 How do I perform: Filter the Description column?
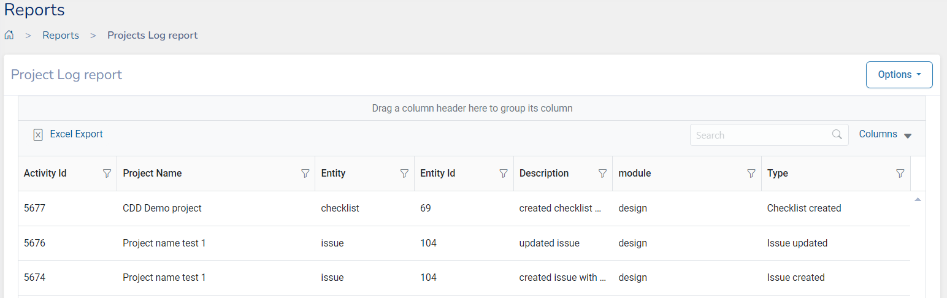click(602, 174)
